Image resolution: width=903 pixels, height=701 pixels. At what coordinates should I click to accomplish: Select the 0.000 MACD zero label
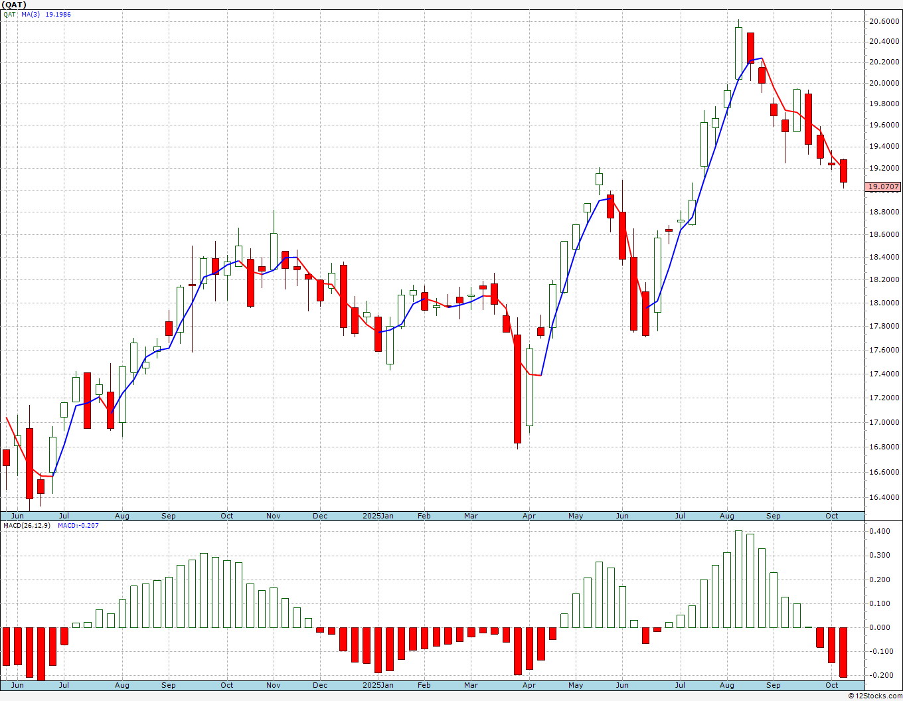point(880,627)
